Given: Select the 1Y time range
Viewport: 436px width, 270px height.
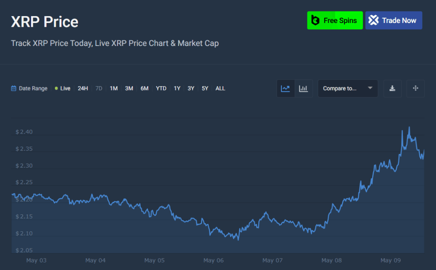Looking at the screenshot, I should (177, 88).
